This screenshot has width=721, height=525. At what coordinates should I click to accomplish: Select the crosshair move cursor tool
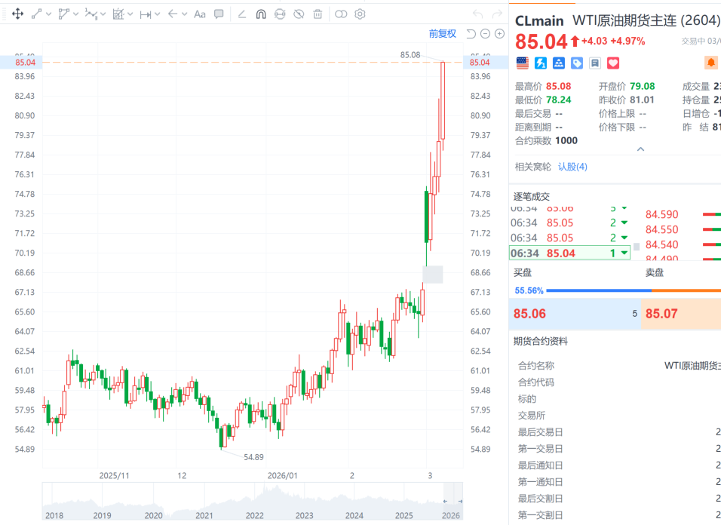click(x=17, y=14)
